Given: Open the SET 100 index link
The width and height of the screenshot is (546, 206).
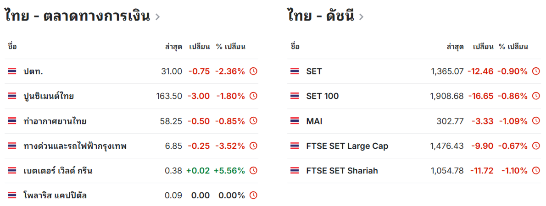Looking at the screenshot, I should click(x=323, y=96).
